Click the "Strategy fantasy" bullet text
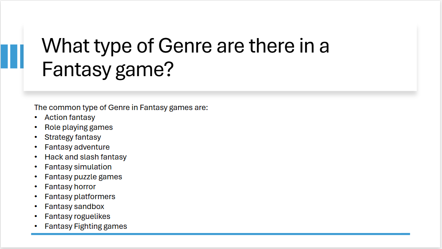442x249 pixels. click(73, 137)
